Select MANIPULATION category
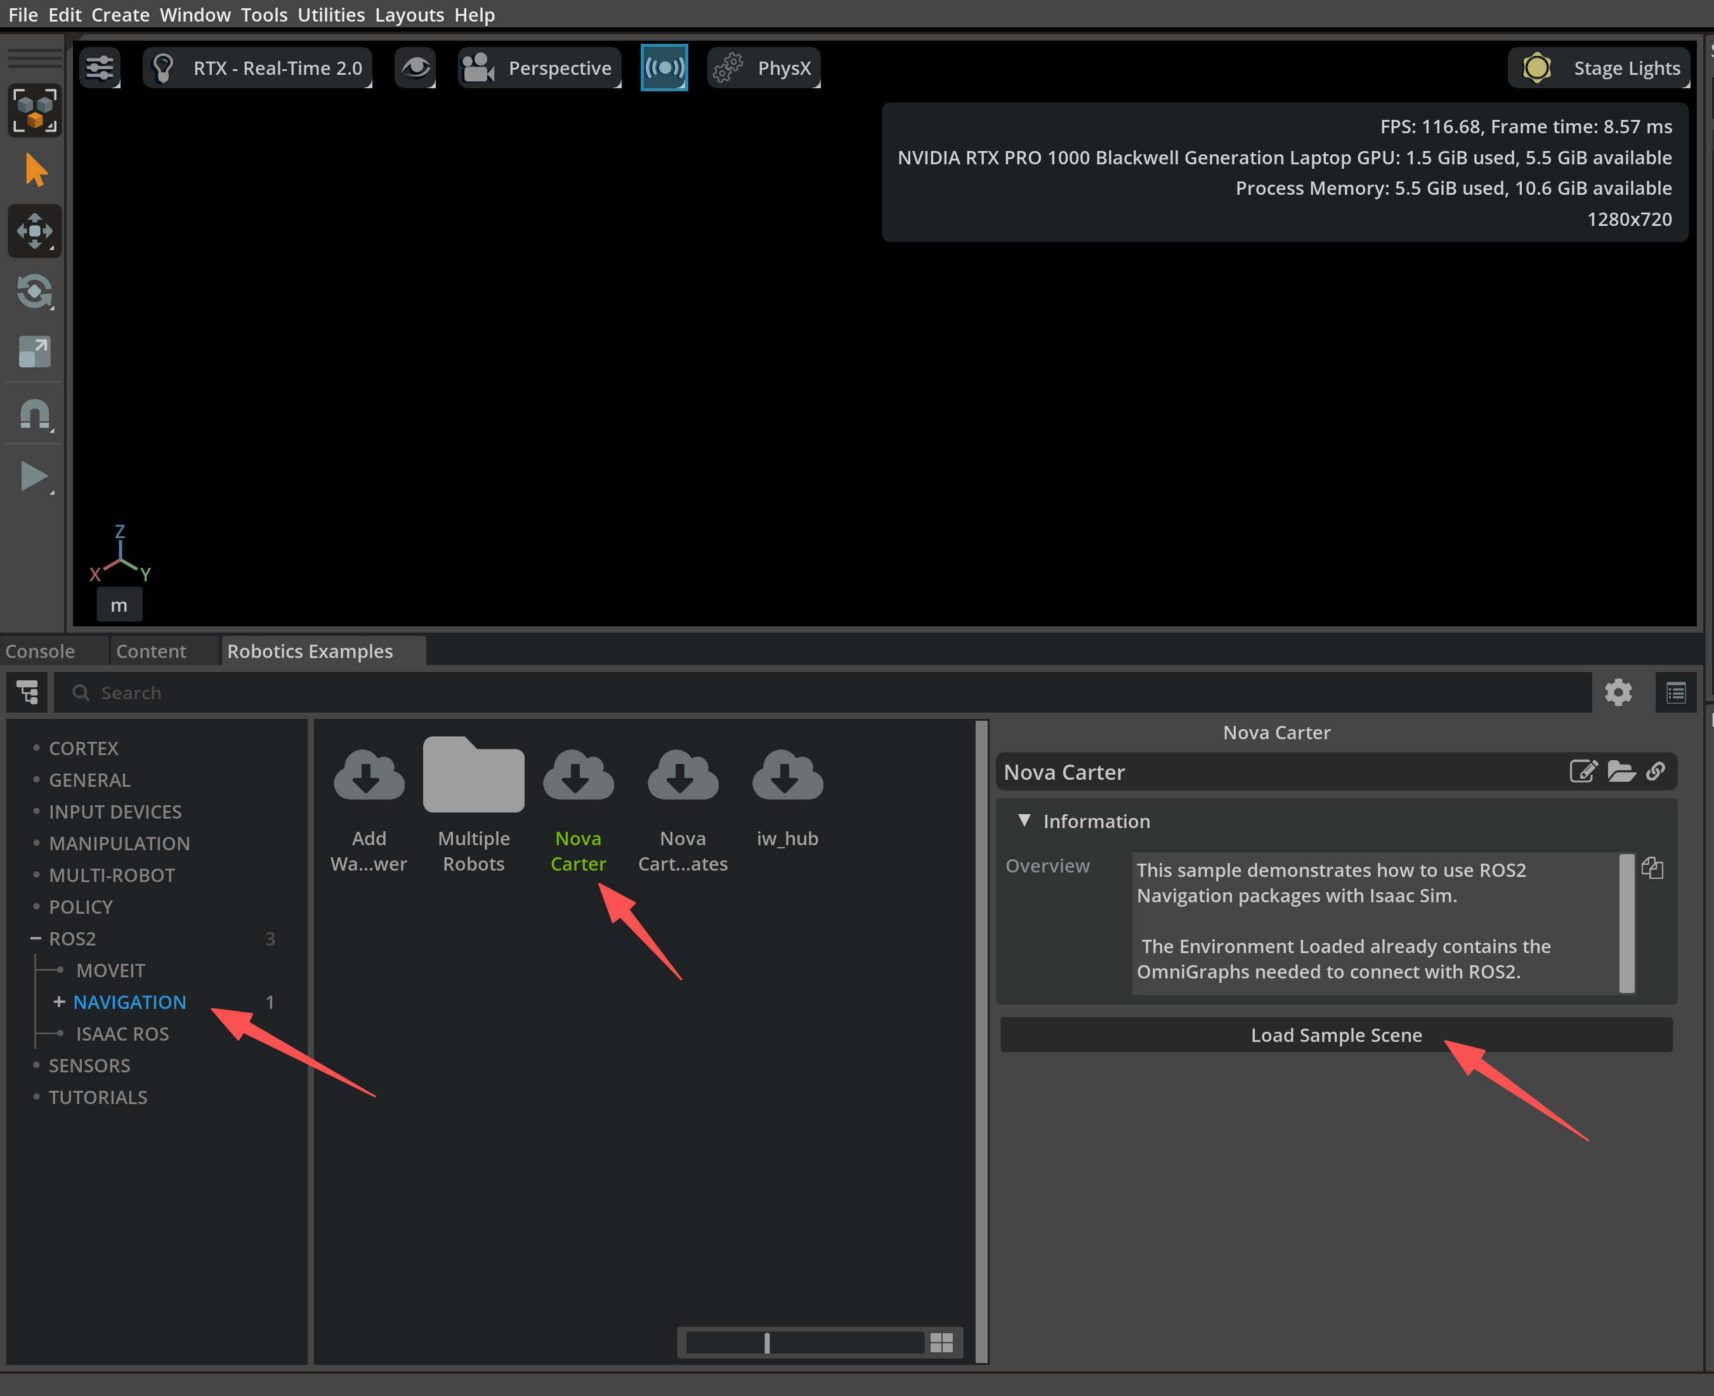This screenshot has height=1396, width=1714. (119, 843)
